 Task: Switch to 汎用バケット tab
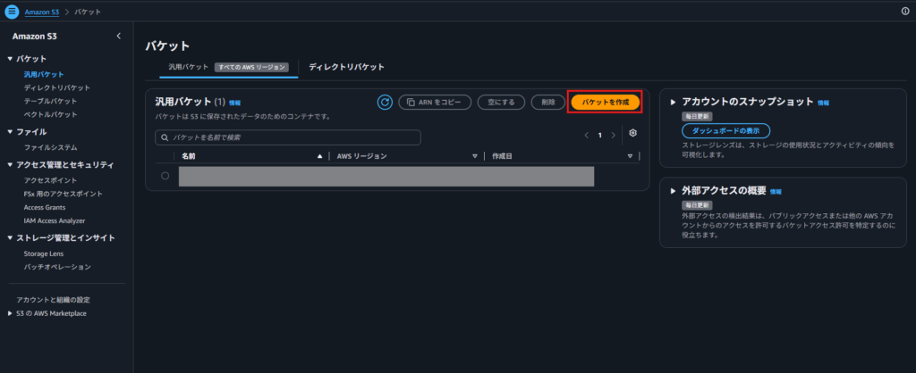(228, 67)
